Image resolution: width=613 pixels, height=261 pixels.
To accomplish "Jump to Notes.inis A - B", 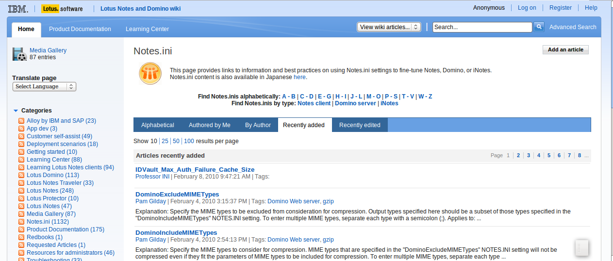I will click(x=289, y=97).
